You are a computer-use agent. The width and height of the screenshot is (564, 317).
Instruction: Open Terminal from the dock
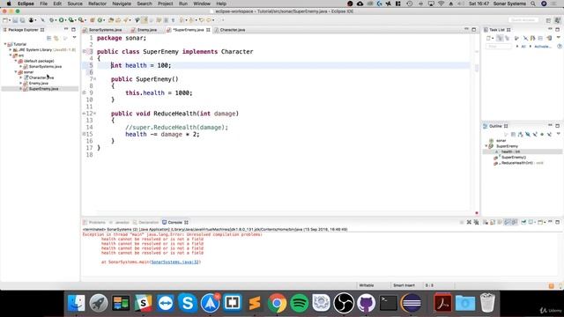click(x=389, y=303)
